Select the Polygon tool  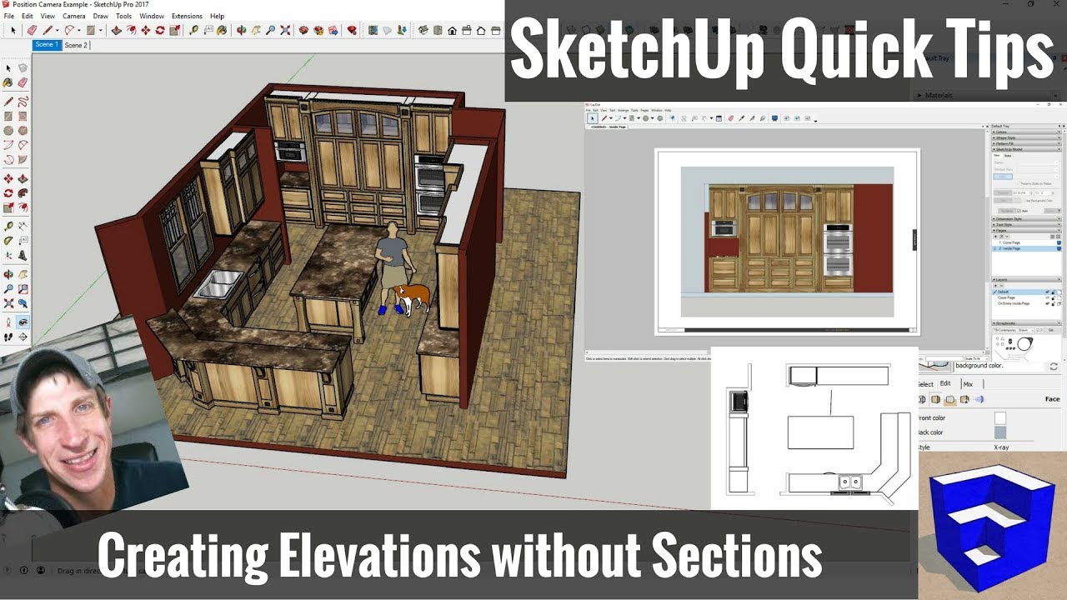23,131
